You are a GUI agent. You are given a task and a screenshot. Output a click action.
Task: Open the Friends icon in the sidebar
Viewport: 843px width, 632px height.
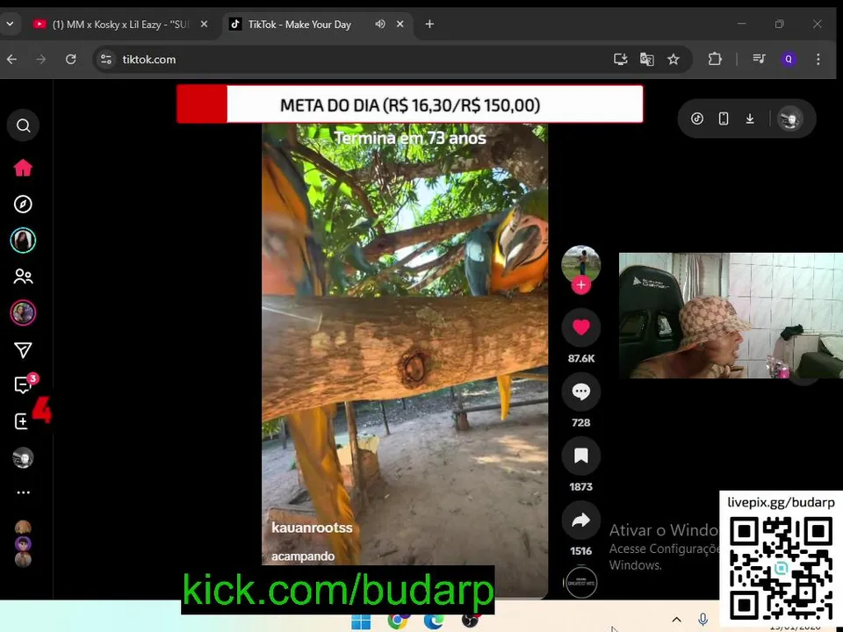(23, 276)
